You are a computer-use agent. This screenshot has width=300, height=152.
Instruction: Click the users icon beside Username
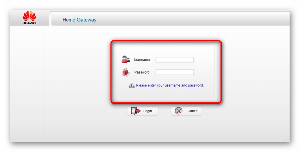coord(126,59)
